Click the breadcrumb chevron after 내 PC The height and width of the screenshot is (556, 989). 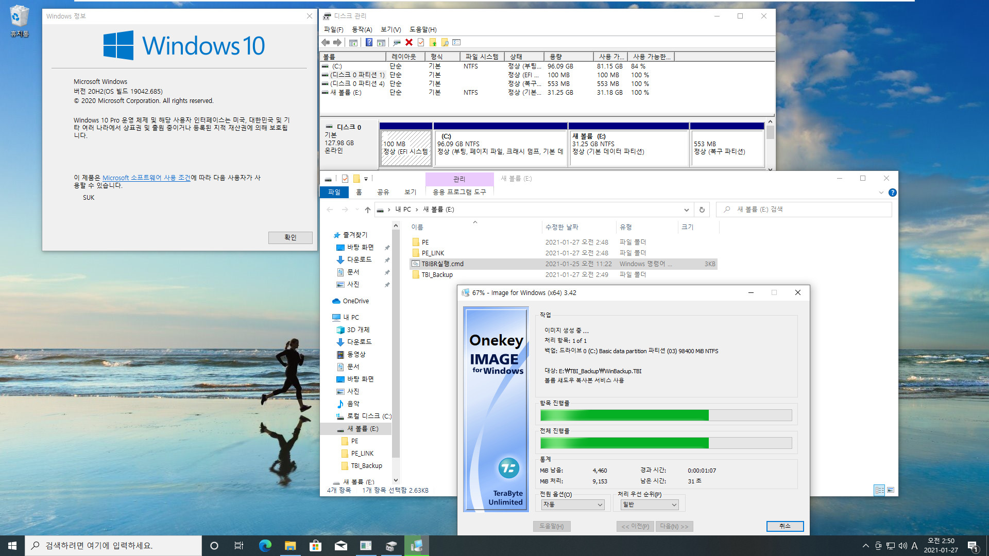click(x=417, y=210)
